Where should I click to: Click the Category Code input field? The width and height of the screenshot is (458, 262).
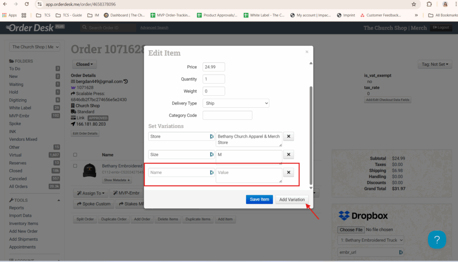[227, 115]
